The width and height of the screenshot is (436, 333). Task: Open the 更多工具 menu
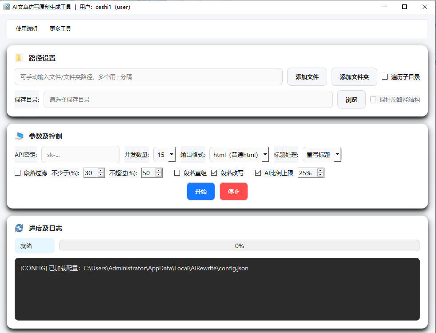point(60,29)
